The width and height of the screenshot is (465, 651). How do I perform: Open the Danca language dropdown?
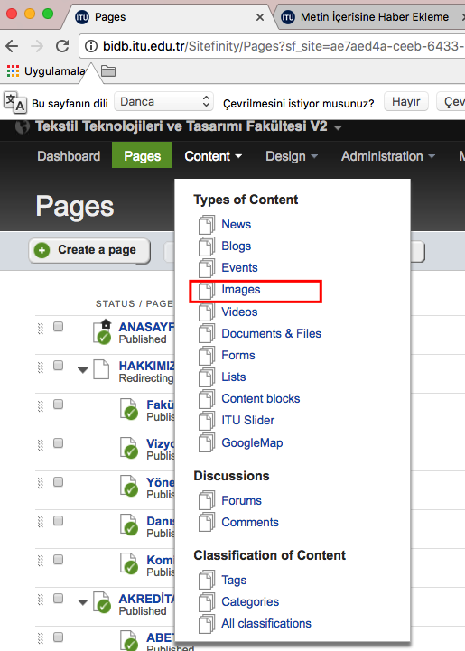(x=164, y=102)
